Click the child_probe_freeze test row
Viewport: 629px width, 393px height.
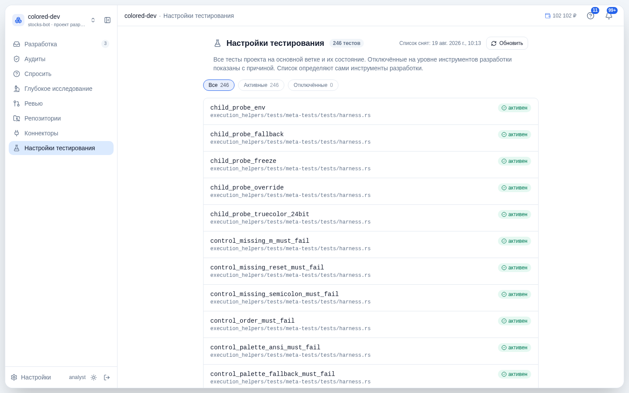tap(371, 165)
